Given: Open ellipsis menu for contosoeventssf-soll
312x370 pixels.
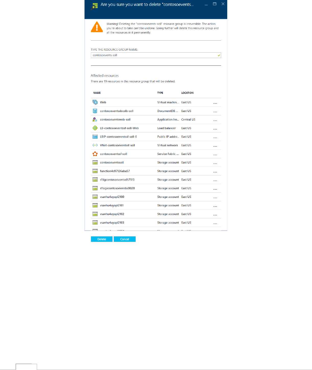Looking at the screenshot, I should click(x=215, y=155).
